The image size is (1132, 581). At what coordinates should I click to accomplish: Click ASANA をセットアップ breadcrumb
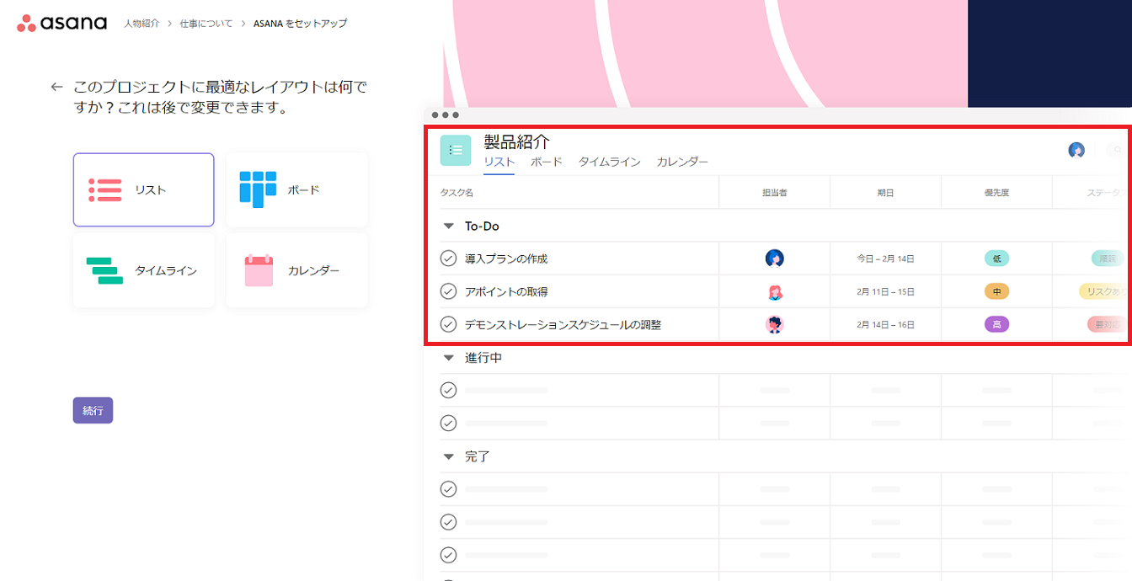[x=300, y=24]
